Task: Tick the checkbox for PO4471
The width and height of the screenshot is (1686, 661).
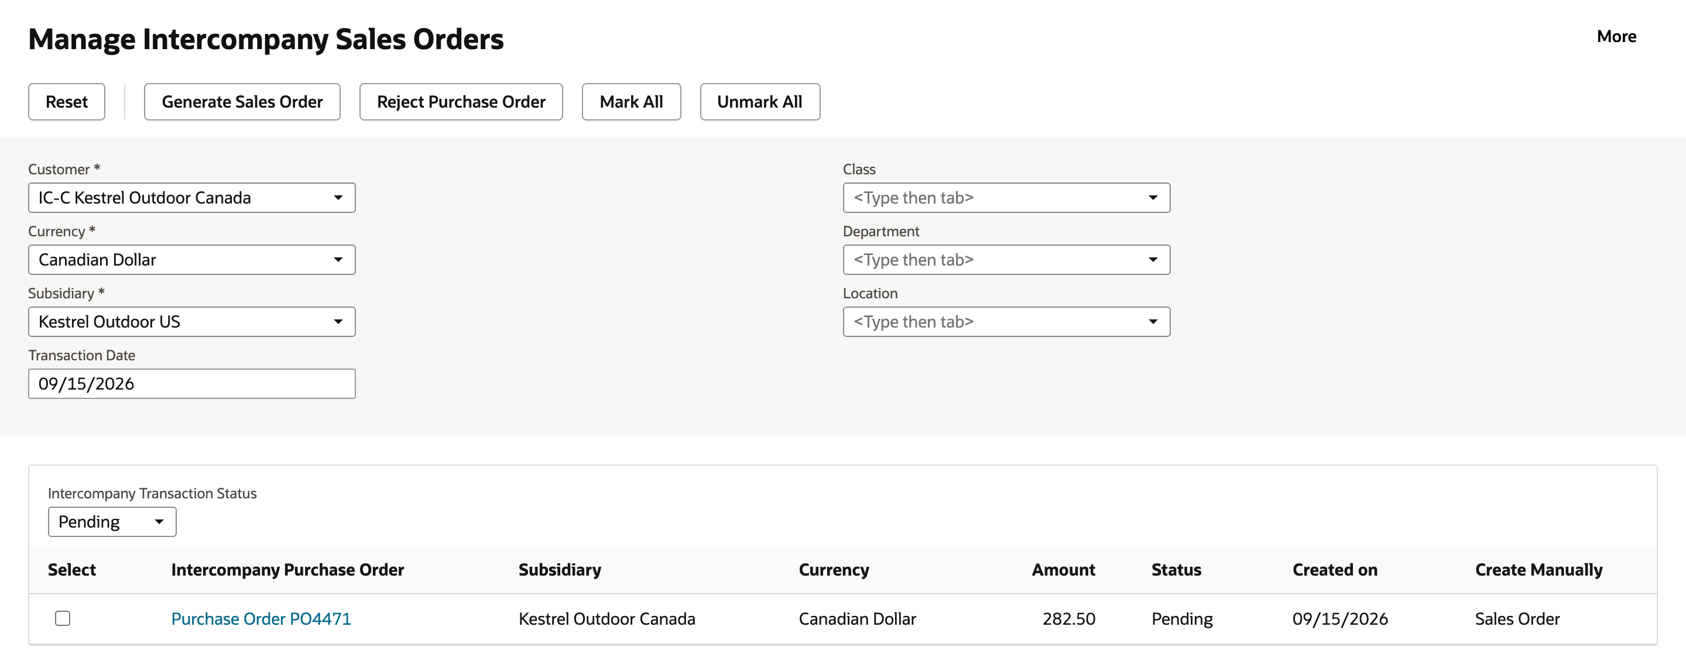Action: [63, 618]
